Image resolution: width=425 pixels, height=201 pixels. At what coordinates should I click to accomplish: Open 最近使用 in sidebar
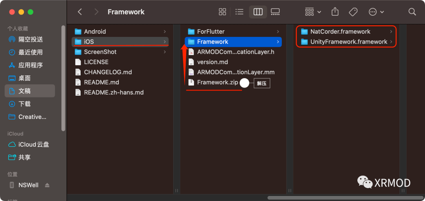(x=30, y=52)
